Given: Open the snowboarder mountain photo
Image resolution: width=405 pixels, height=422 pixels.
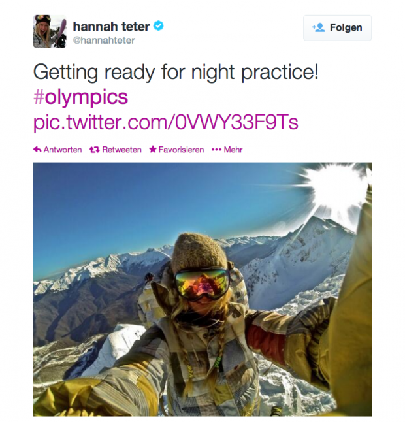Looking at the screenshot, I should 202,289.
